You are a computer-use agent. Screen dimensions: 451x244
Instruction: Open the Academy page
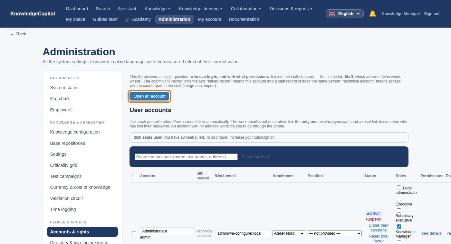[138, 19]
